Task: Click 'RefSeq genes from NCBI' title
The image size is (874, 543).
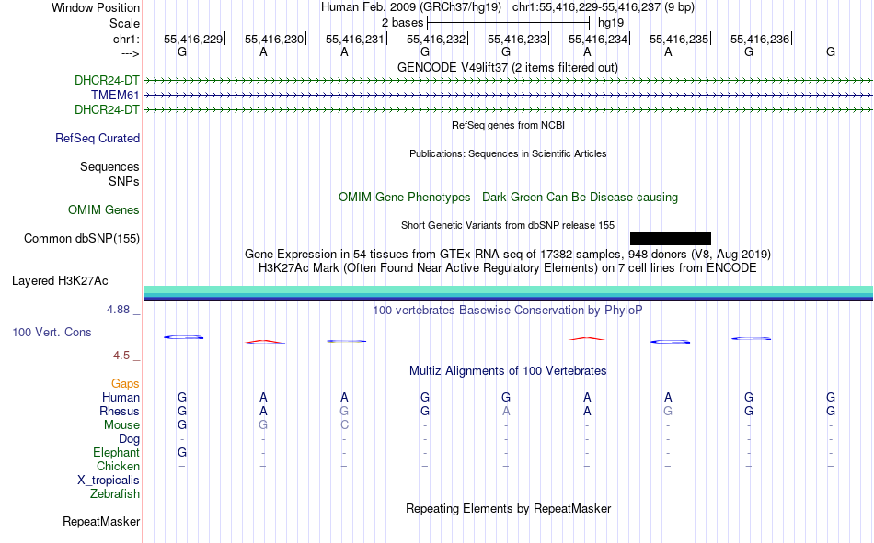Action: coord(509,125)
